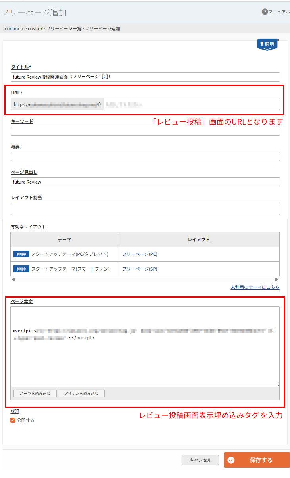Click the URL path input field
The width and height of the screenshot is (290, 478).
(x=192, y=104)
